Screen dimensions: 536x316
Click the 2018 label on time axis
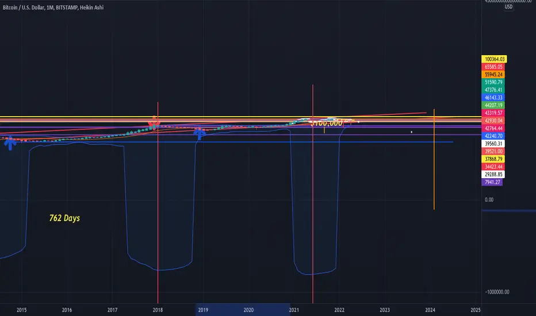(x=158, y=310)
